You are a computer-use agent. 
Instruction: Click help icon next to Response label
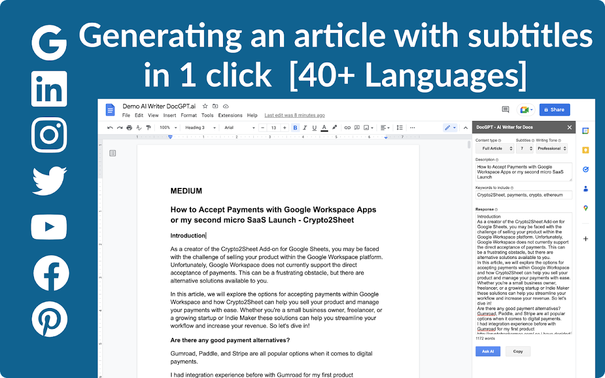pyautogui.click(x=496, y=209)
